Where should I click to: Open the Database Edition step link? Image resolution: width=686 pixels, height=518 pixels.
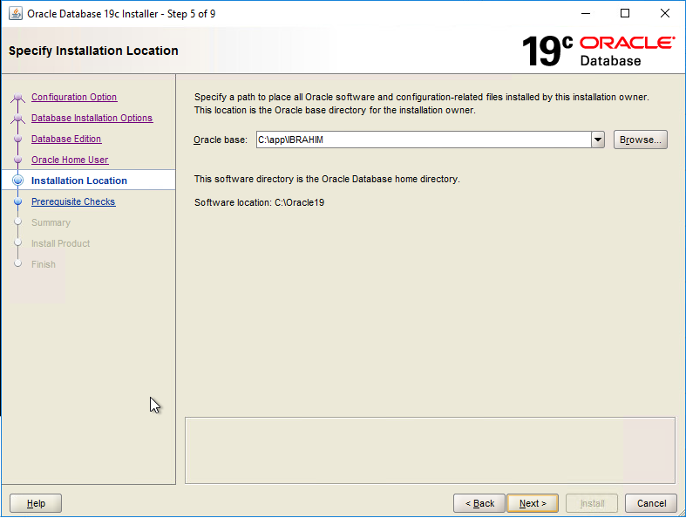66,139
